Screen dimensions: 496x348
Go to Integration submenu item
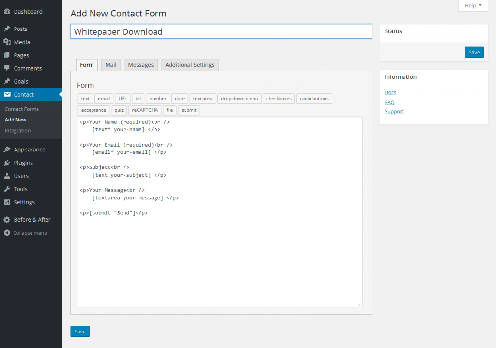tap(17, 130)
